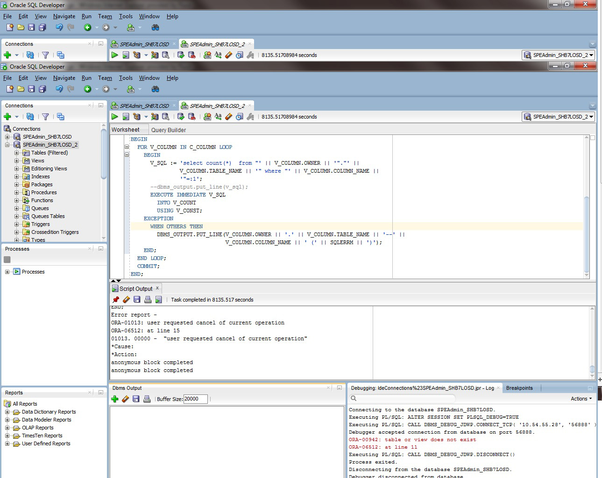Switch to the Breakpoints tab
Viewport: 602px width, 478px height.
point(519,388)
